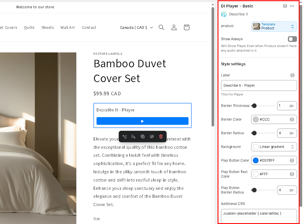The image size is (303, 224).
Task: Click the dynamic source icon next to Label
Action: tap(292, 75)
